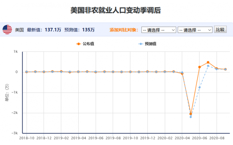Click the blue forecast point at 2020-06 near -1k
The width and height of the screenshot is (233, 145).
200,87
